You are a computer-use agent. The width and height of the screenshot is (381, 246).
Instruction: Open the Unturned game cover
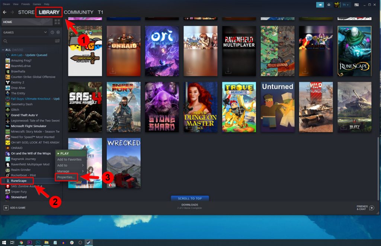coord(278,107)
